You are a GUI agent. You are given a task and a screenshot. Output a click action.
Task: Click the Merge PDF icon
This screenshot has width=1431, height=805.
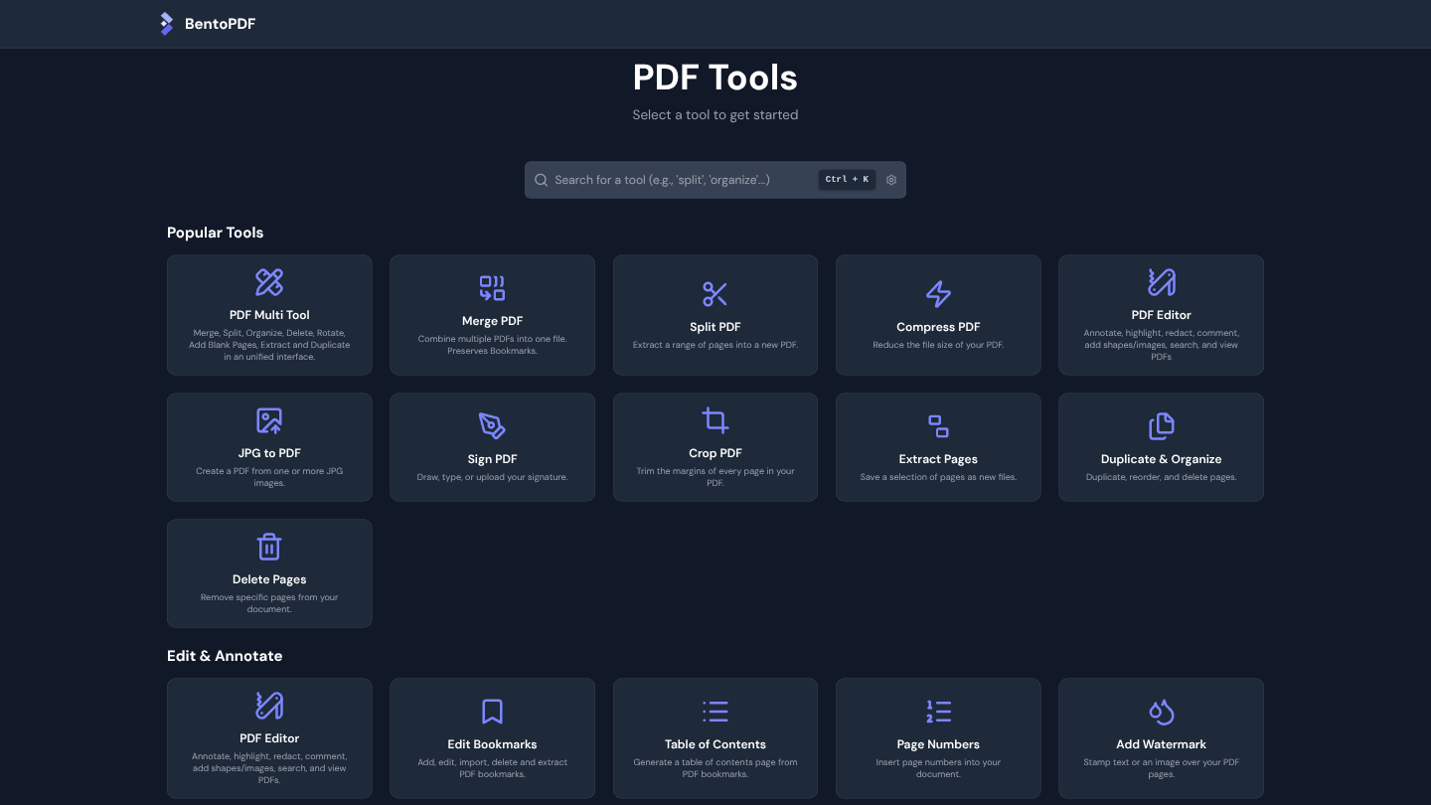click(x=492, y=288)
